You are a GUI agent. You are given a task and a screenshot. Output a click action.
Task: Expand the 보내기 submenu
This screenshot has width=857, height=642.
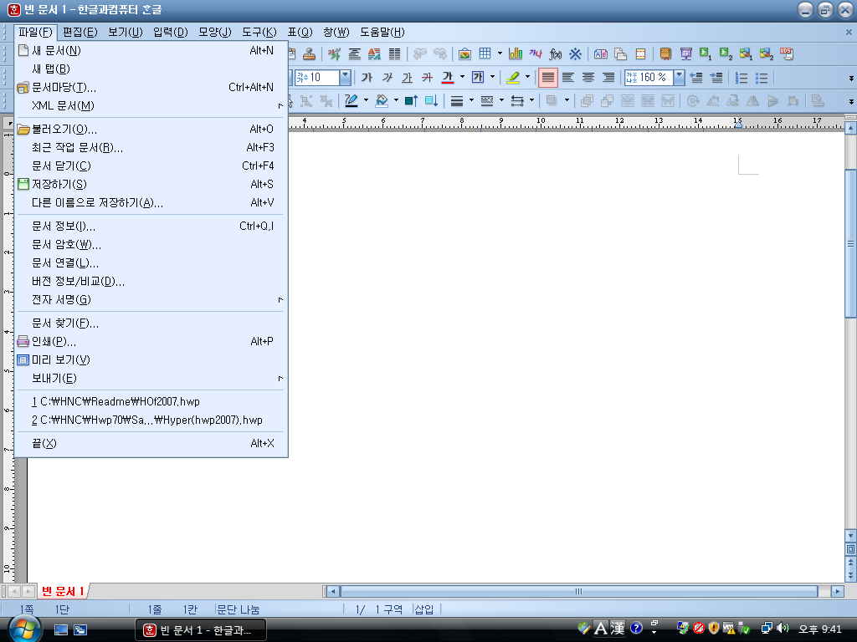[x=151, y=379]
